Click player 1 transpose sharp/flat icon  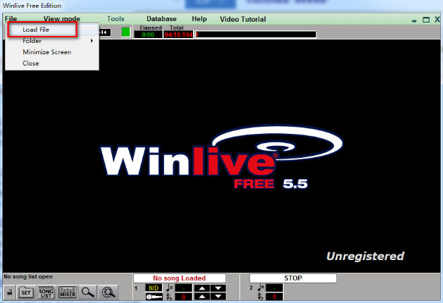tap(169, 297)
